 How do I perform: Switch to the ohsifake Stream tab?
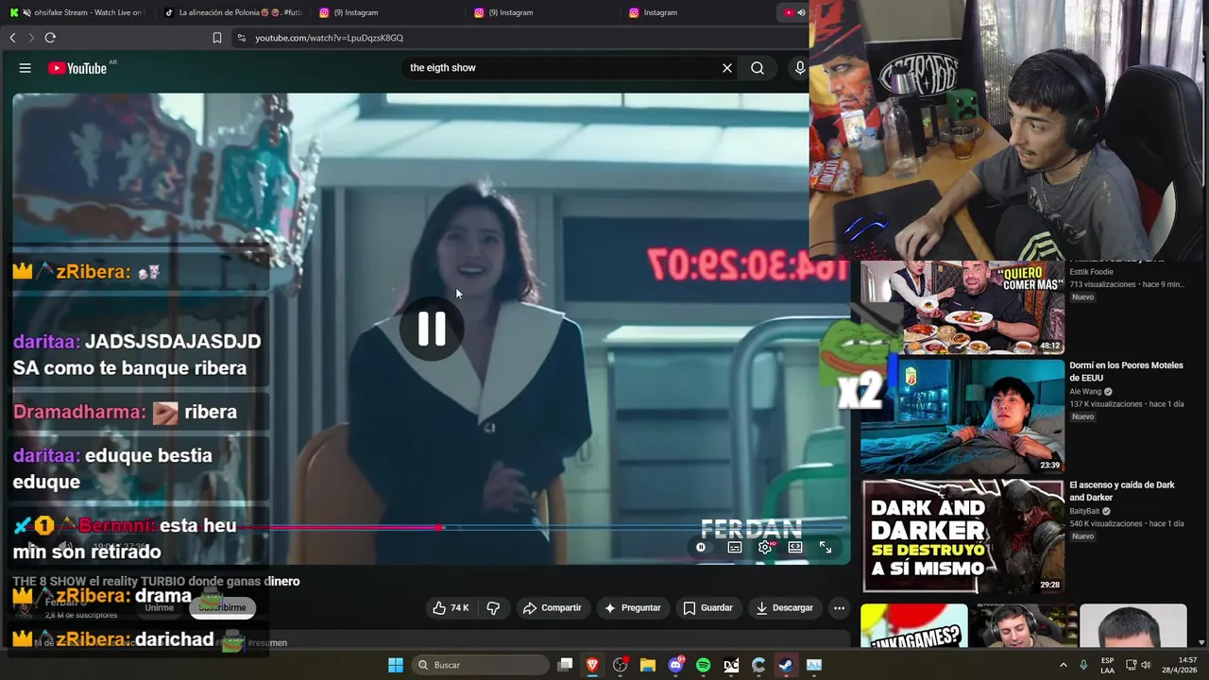click(x=77, y=12)
